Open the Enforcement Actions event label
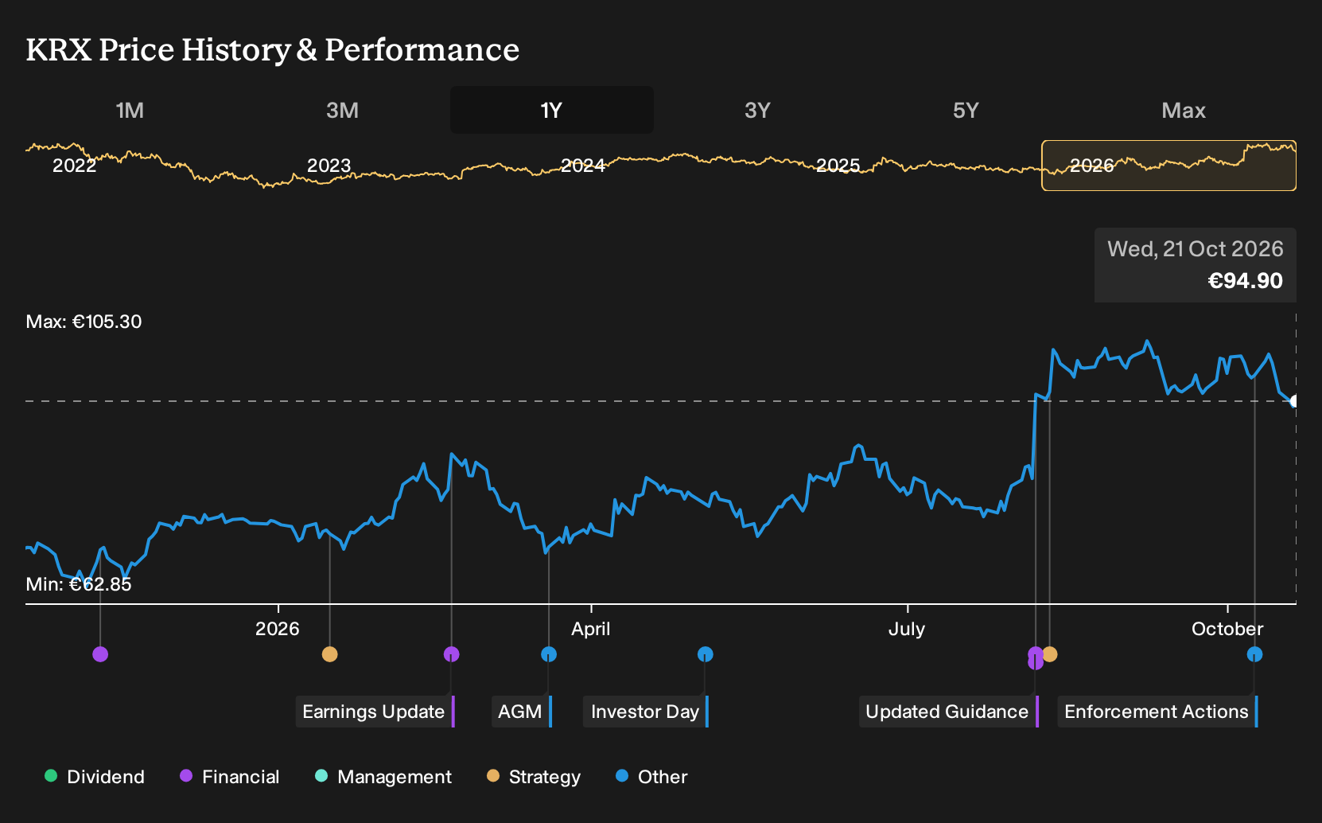The width and height of the screenshot is (1322, 823). (1157, 712)
